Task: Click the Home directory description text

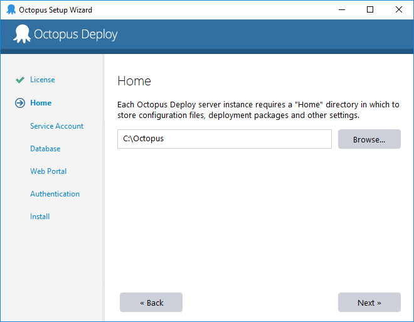Action: tap(258, 110)
